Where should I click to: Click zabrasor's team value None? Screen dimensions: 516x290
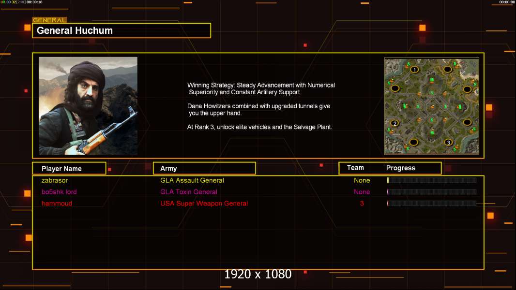(x=362, y=180)
